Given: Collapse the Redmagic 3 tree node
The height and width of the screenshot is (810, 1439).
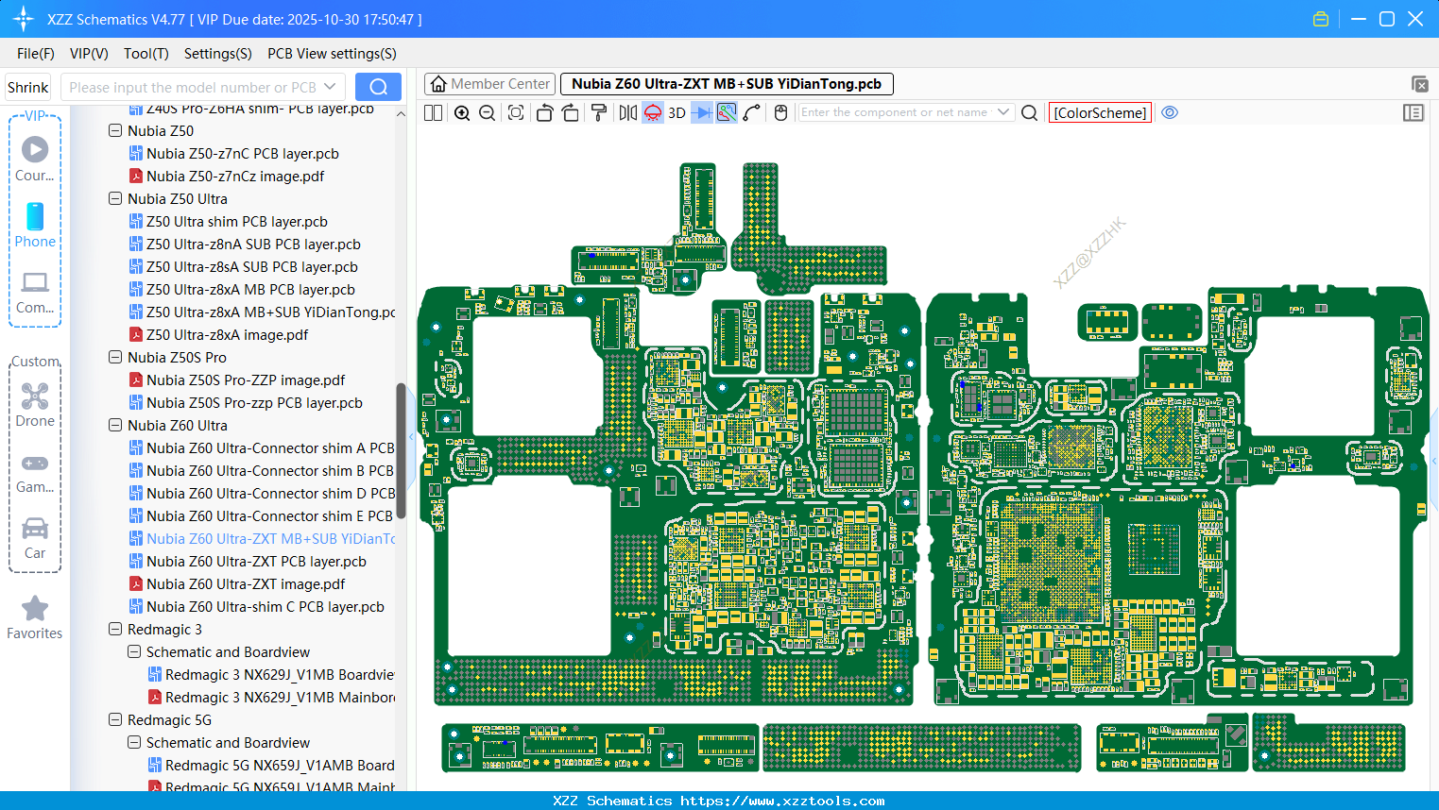Looking at the screenshot, I should click(x=115, y=630).
